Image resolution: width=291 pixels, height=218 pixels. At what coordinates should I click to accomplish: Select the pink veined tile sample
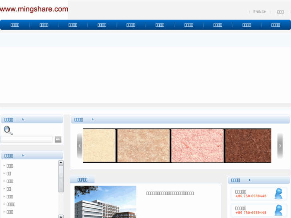(x=197, y=146)
